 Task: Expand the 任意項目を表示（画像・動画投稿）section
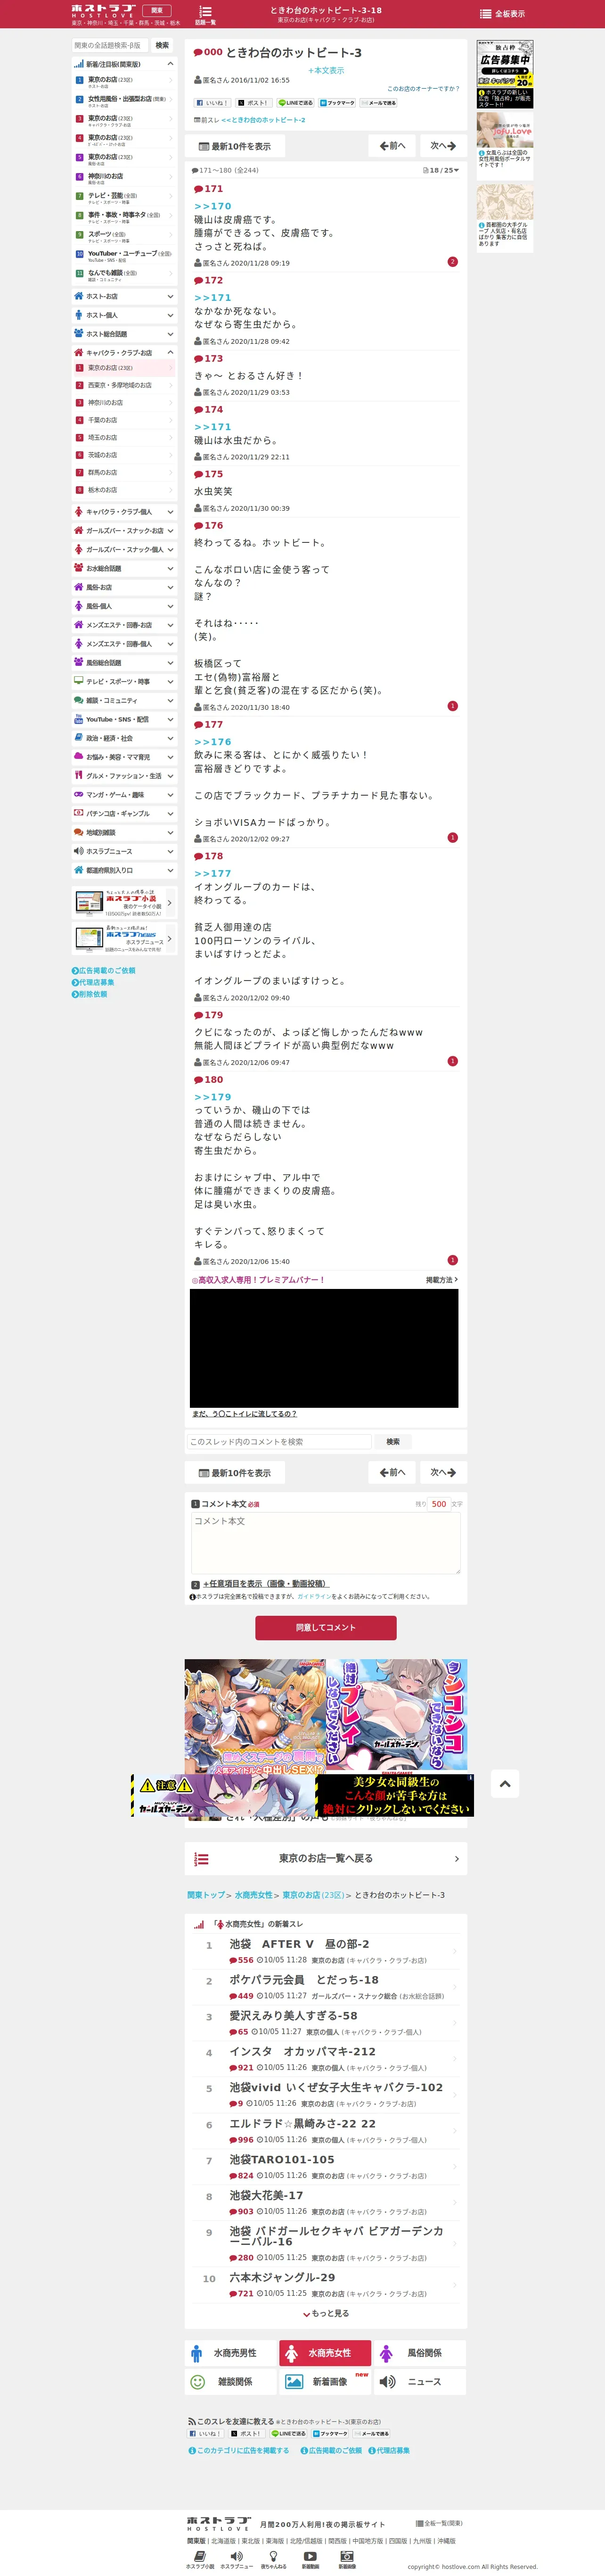coord(266,1584)
